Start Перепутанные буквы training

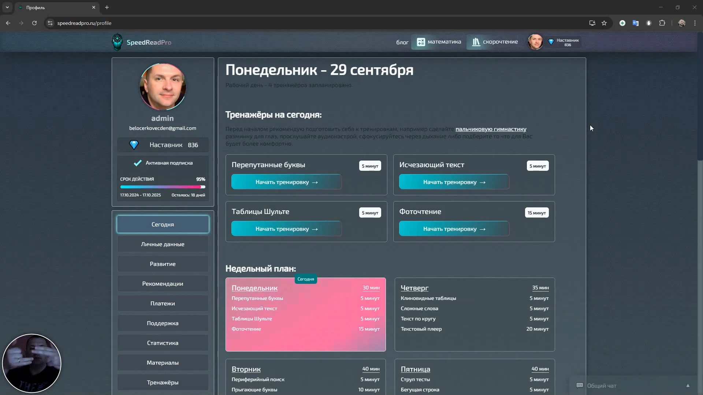point(286,182)
